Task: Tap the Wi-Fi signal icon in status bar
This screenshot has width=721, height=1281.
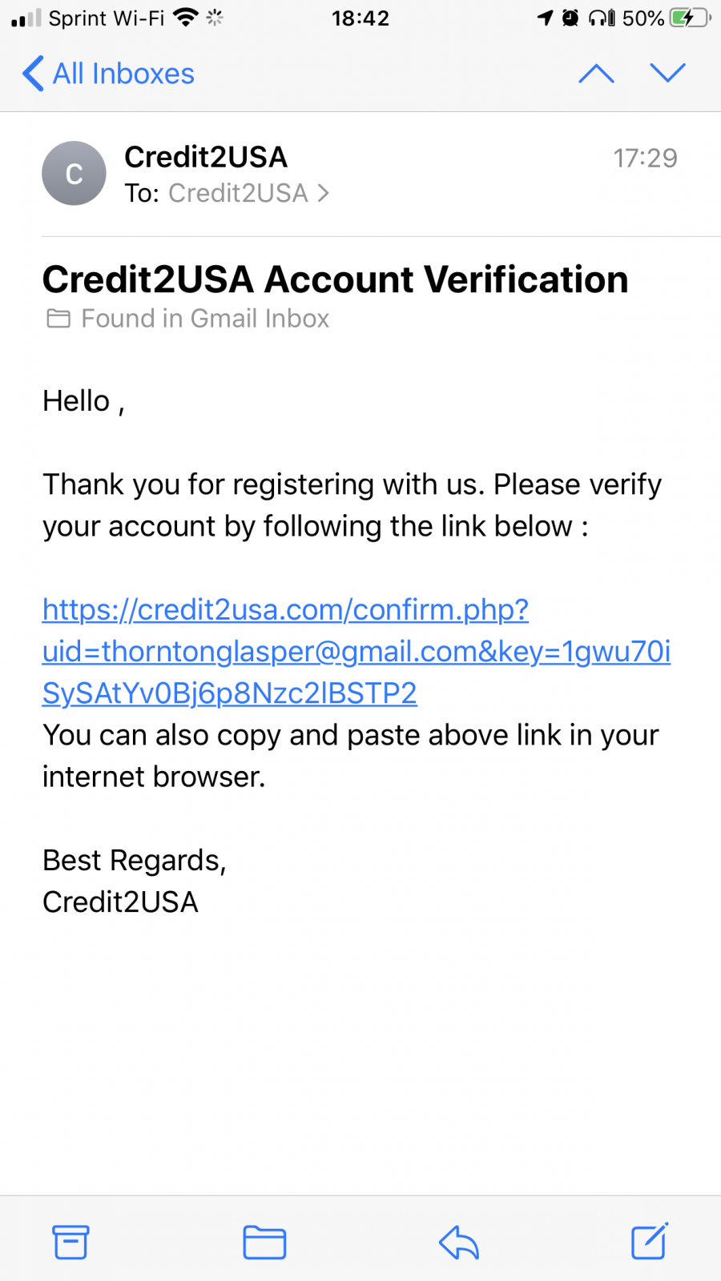Action: point(186,18)
